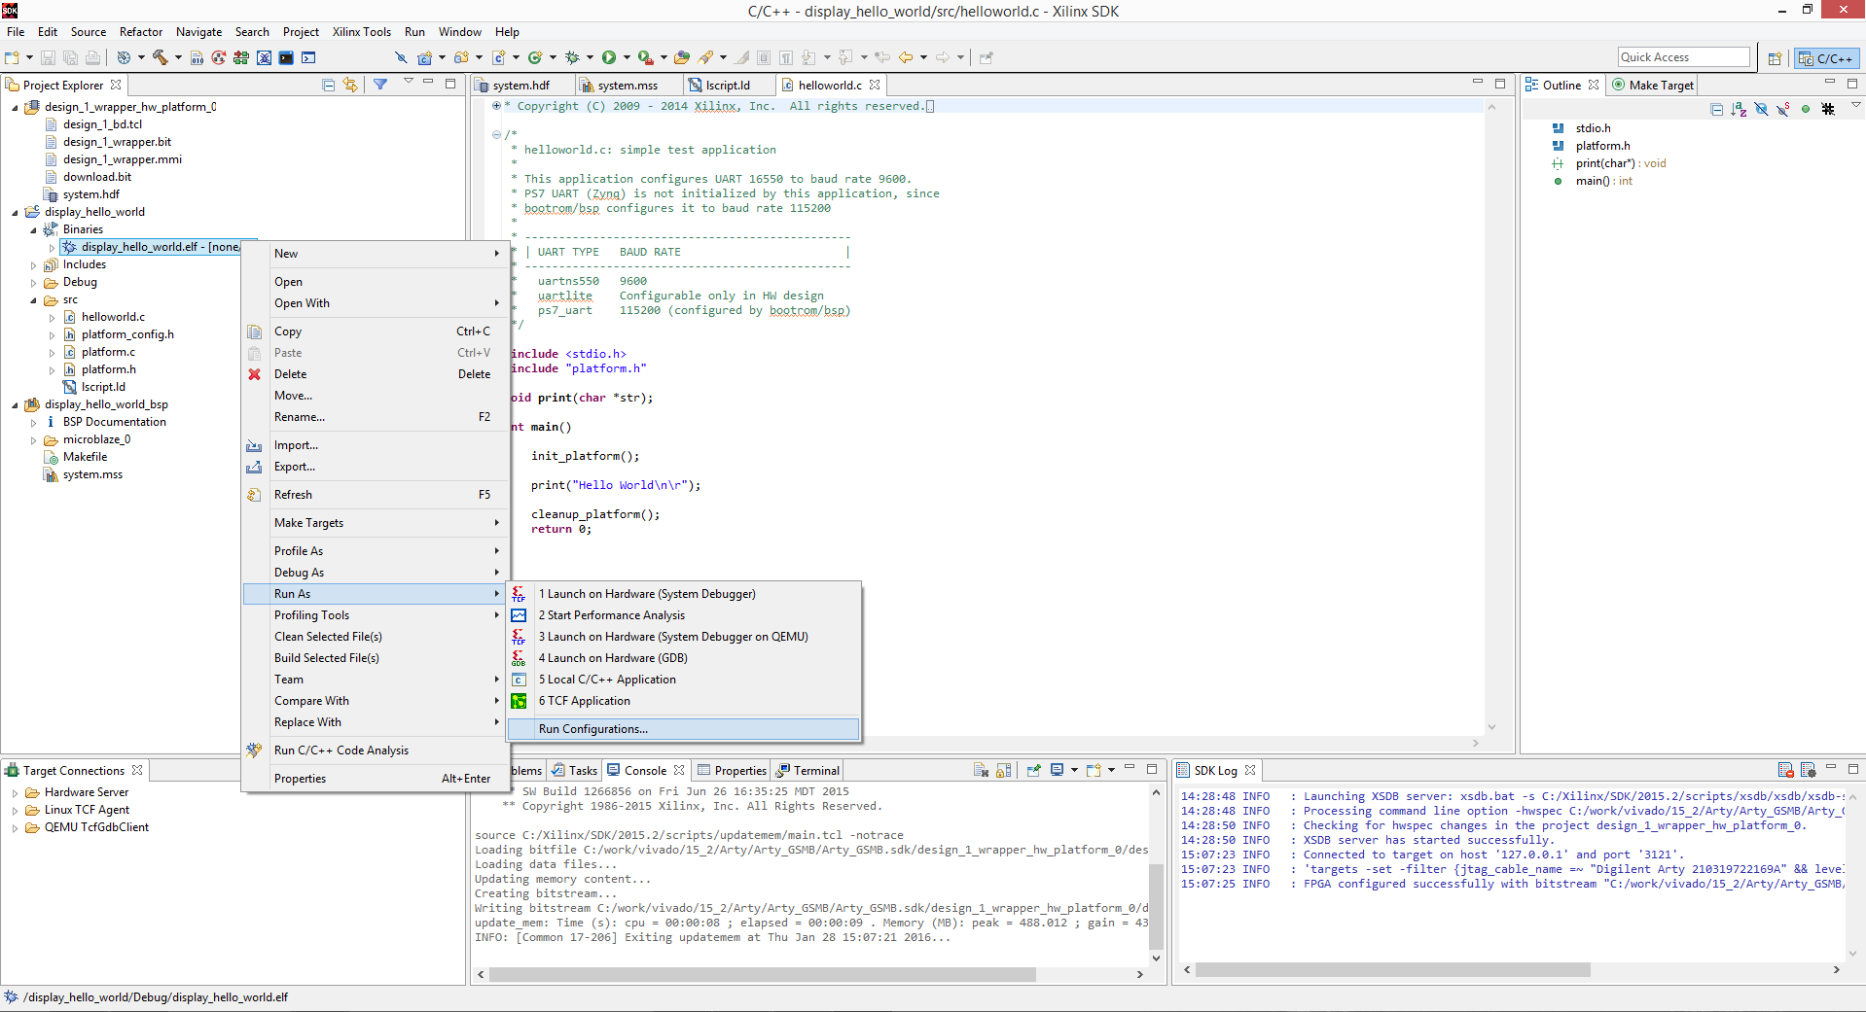
Task: Click Pin Console icon
Action: point(1034,770)
